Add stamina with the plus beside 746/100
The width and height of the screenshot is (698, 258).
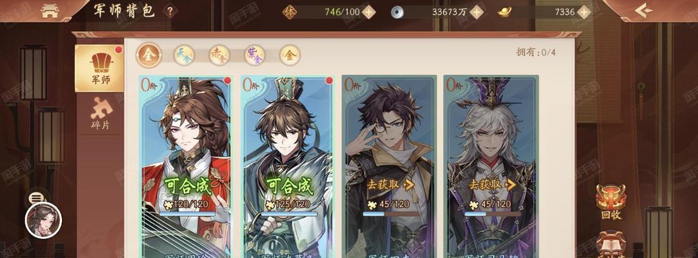pos(368,12)
